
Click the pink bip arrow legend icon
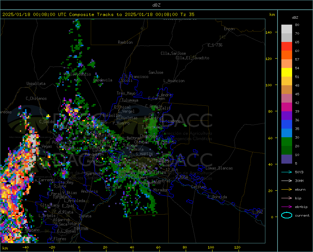pyautogui.click(x=287, y=198)
